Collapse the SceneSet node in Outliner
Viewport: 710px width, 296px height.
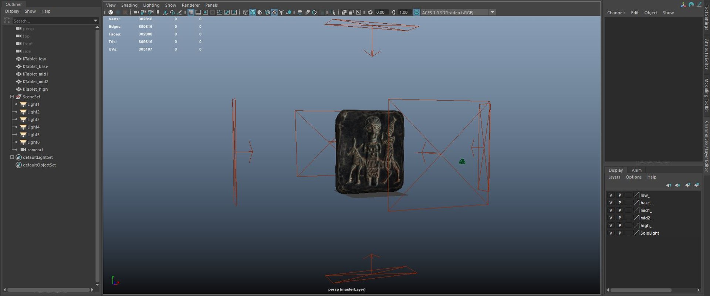pos(12,97)
